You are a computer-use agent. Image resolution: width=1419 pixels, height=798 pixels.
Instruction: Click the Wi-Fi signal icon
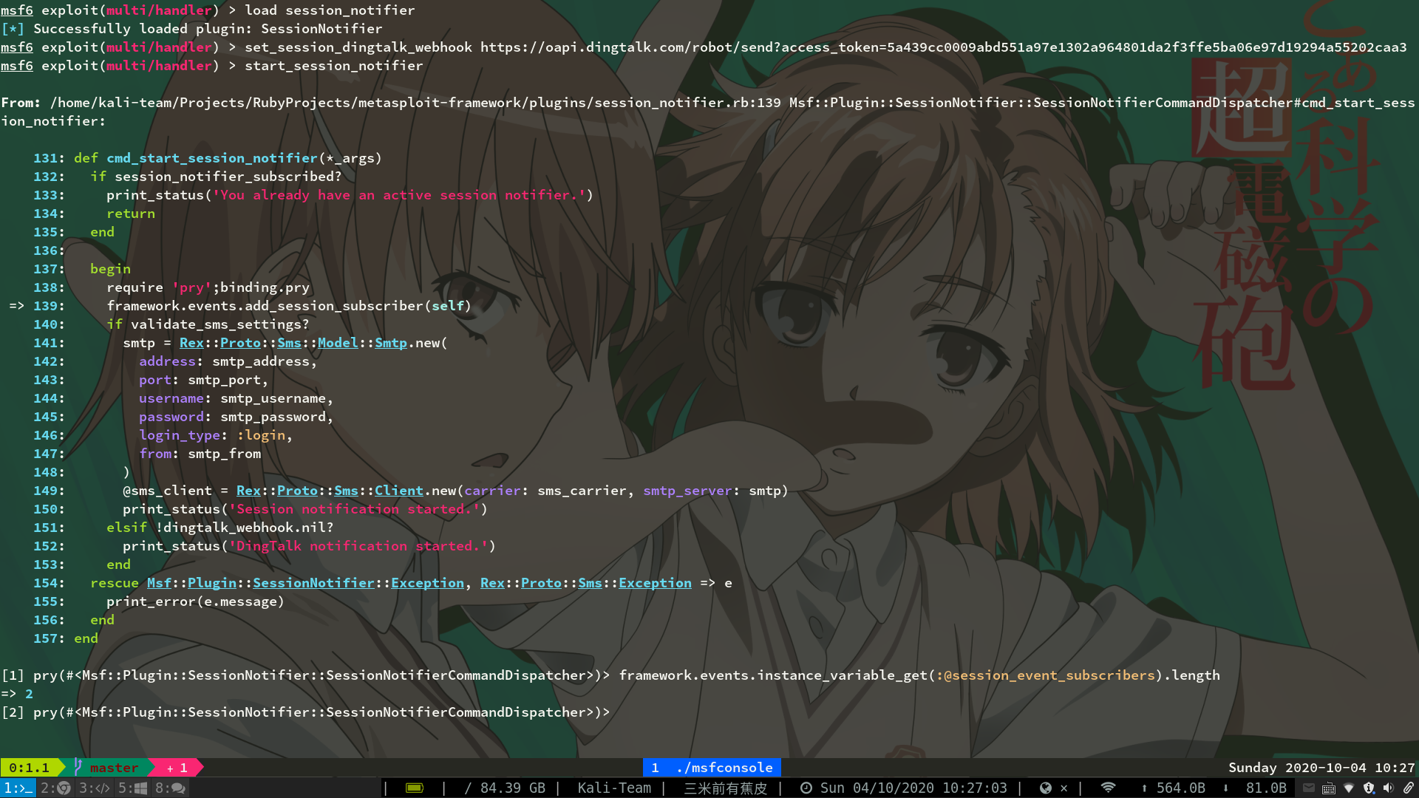[1108, 788]
